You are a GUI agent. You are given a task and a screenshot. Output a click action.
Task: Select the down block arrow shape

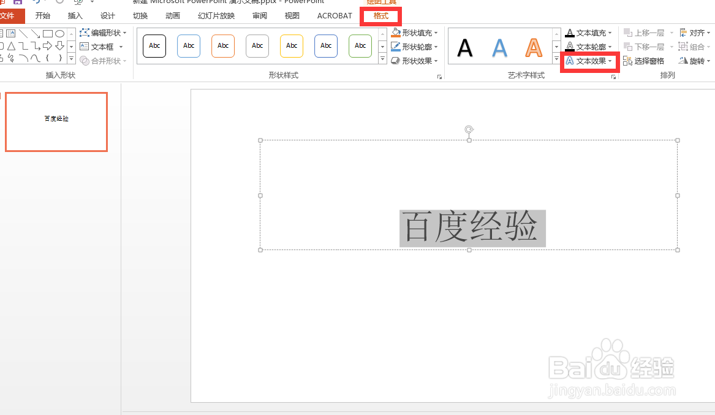point(59,46)
